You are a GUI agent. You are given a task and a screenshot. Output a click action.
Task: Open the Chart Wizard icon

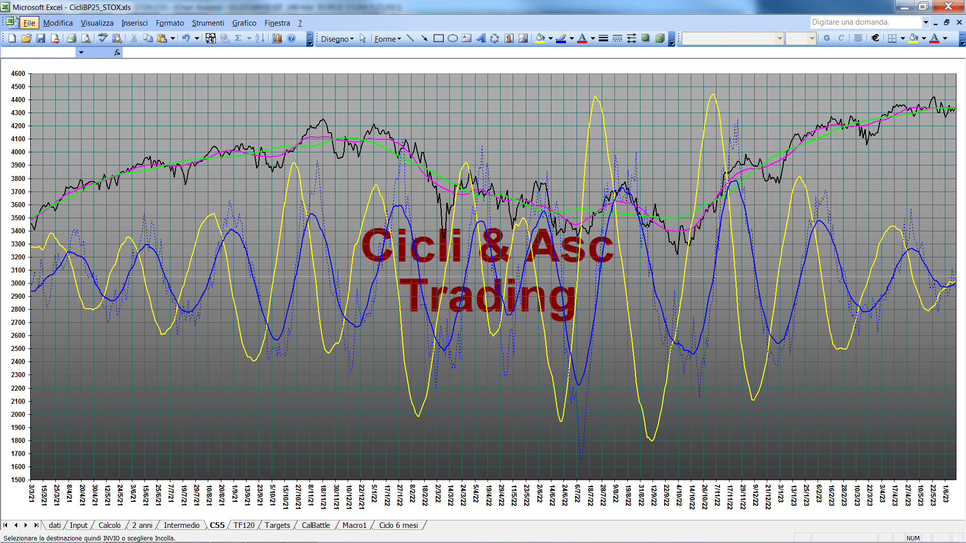[x=277, y=38]
